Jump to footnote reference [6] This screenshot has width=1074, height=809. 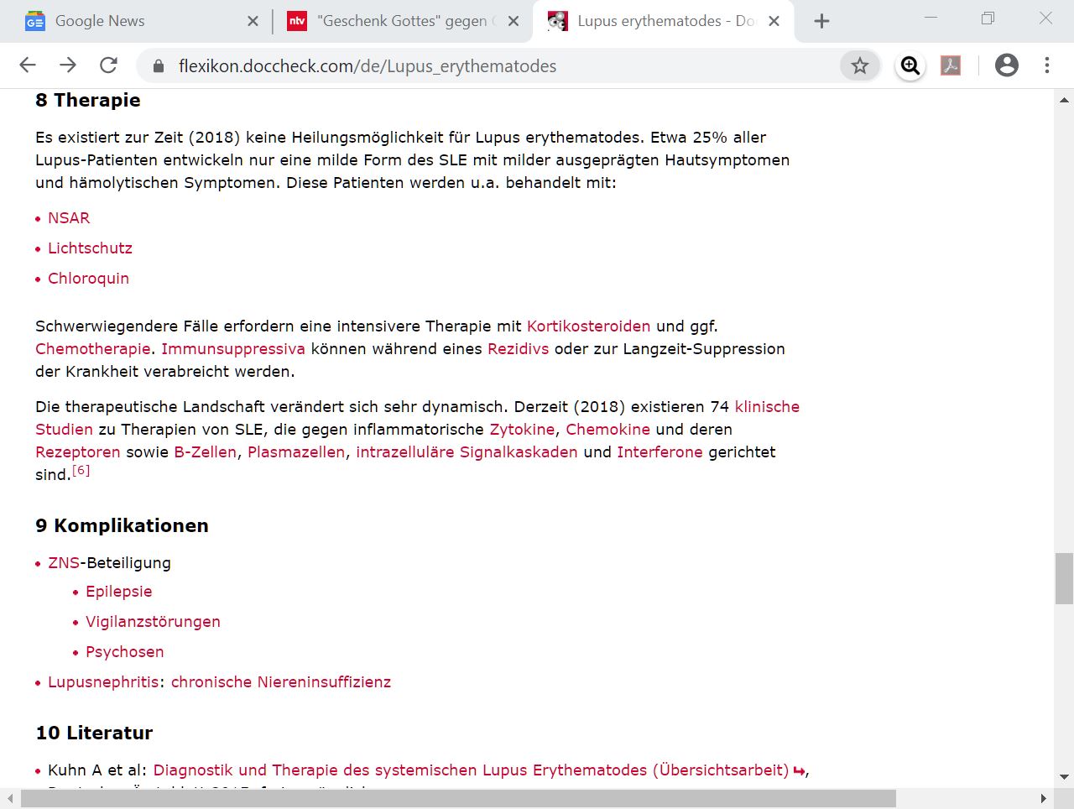click(81, 470)
